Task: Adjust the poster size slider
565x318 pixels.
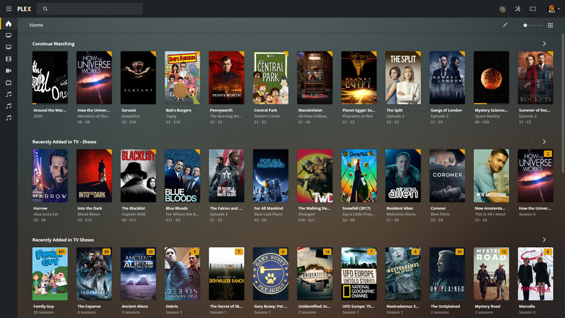Action: [533, 25]
